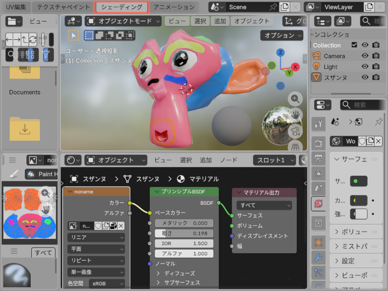
Task: Disable Camera in renders via camera icon
Action: coord(376,56)
